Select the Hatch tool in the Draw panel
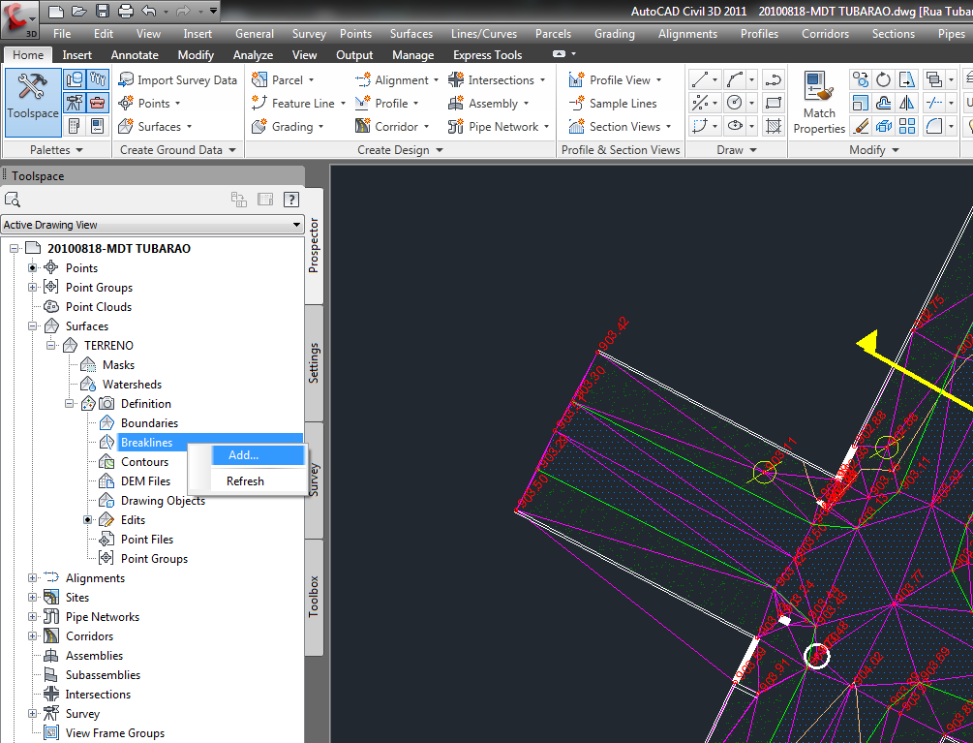This screenshot has height=743, width=973. click(x=775, y=126)
